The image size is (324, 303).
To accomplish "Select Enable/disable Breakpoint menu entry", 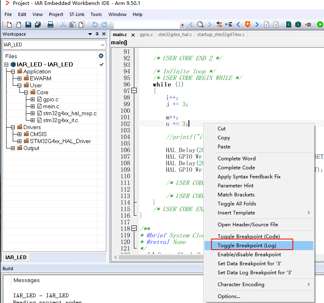I will (259, 255).
